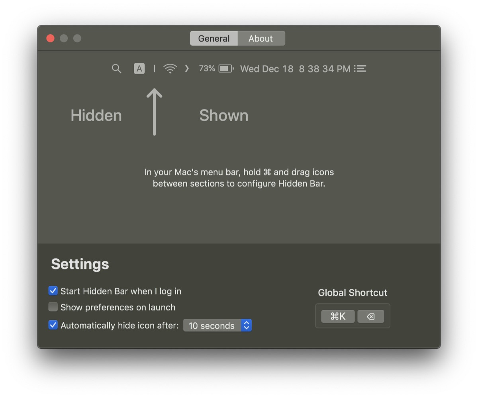Uncheck "Automatically hide icon after" option

click(53, 325)
